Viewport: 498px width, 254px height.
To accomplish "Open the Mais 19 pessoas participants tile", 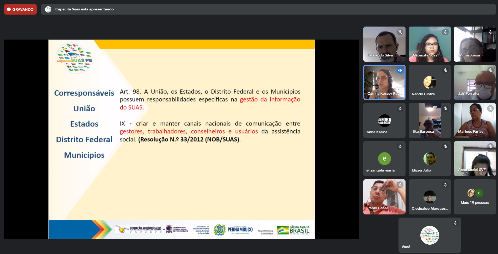I will click(x=475, y=197).
